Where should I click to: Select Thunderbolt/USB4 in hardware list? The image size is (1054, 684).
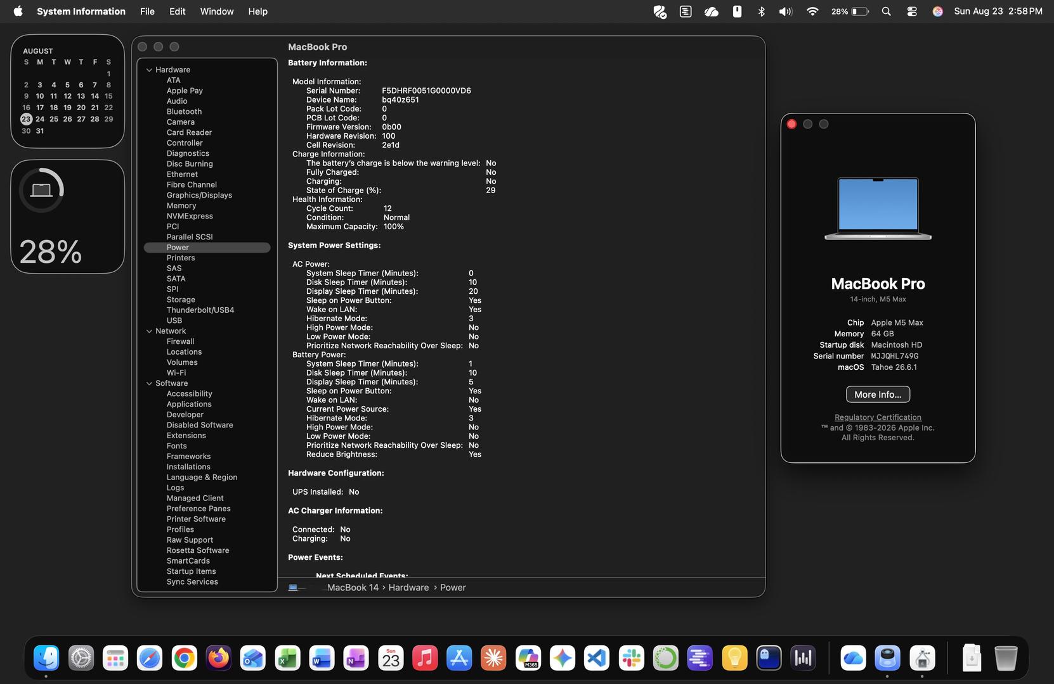click(200, 310)
